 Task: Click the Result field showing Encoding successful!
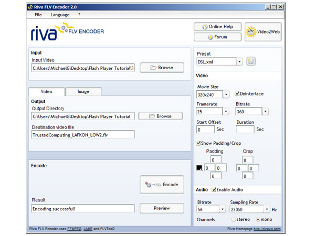[83, 209]
